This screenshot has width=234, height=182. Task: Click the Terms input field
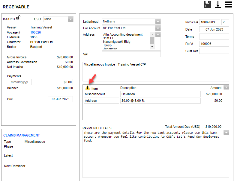pyautogui.click(x=214, y=37)
